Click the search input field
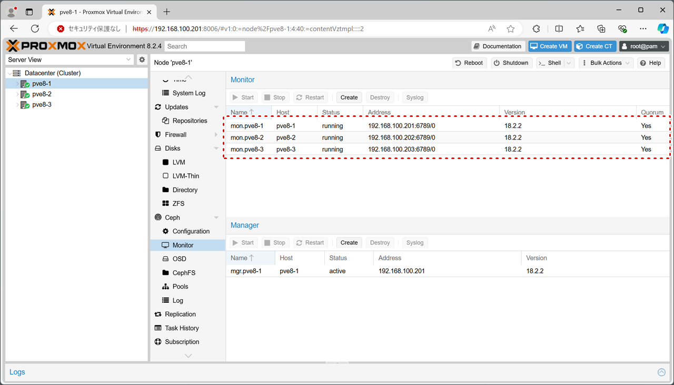Viewport: 674px width, 385px height. click(204, 46)
